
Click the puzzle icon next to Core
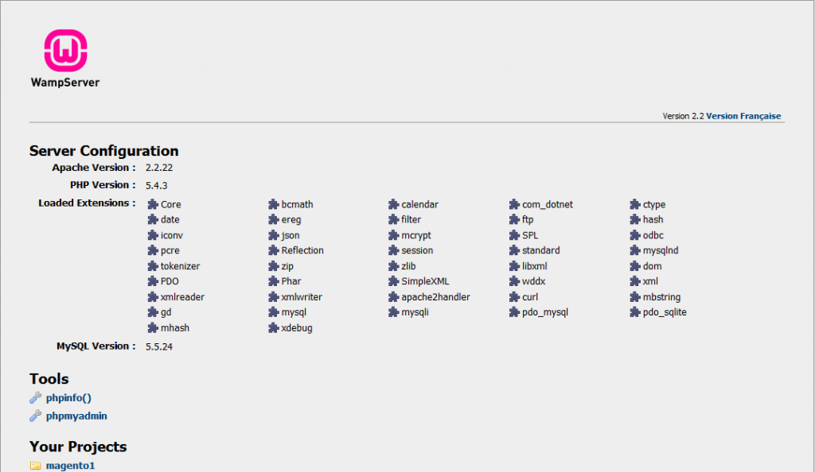click(x=153, y=204)
